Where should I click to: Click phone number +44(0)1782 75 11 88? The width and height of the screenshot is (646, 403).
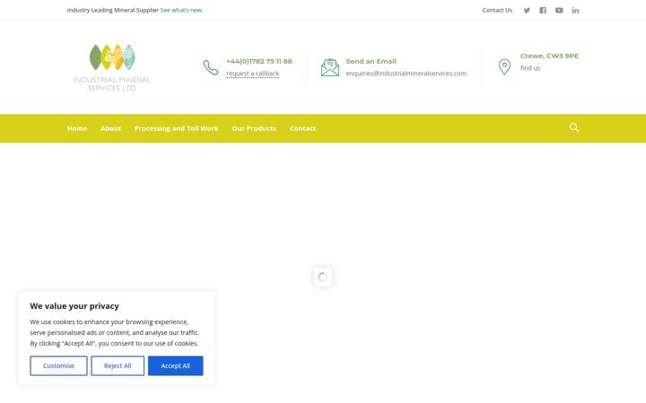coord(259,61)
